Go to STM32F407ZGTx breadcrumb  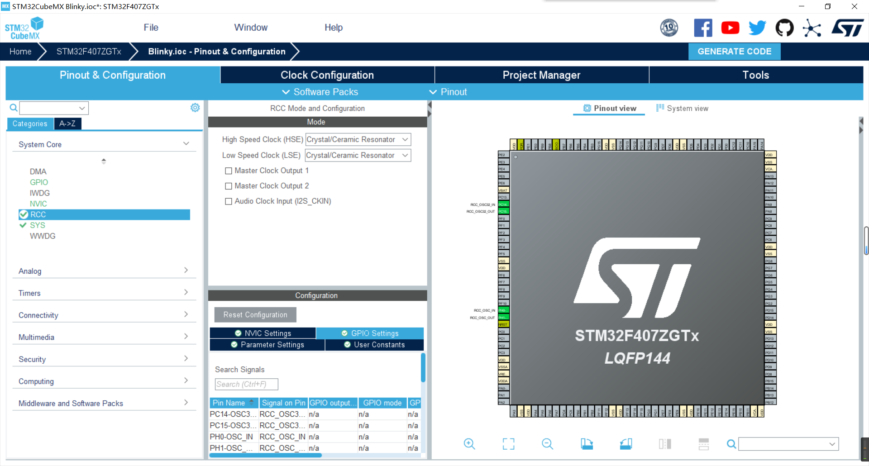point(89,52)
